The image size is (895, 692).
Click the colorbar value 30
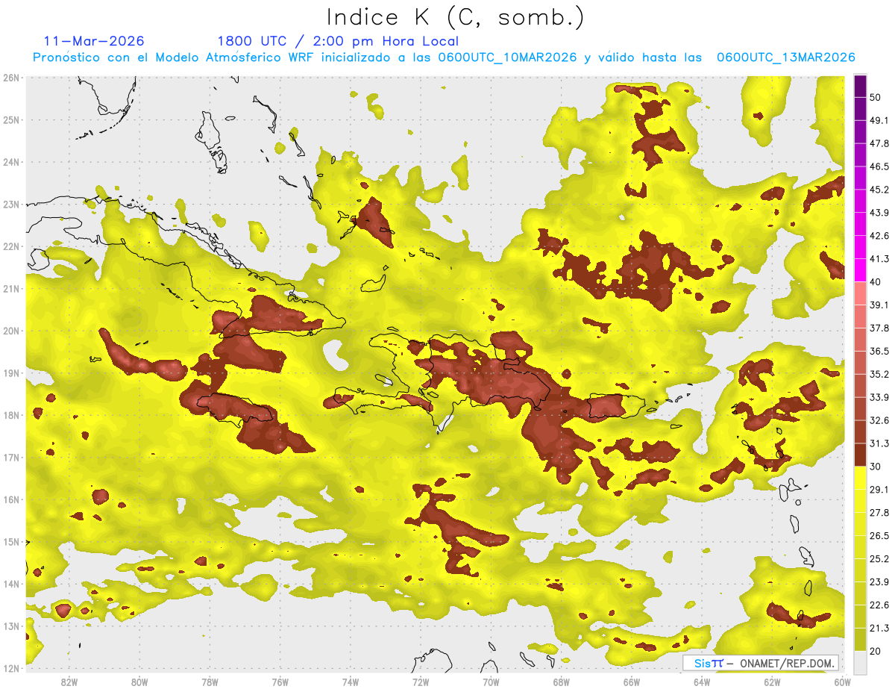876,467
